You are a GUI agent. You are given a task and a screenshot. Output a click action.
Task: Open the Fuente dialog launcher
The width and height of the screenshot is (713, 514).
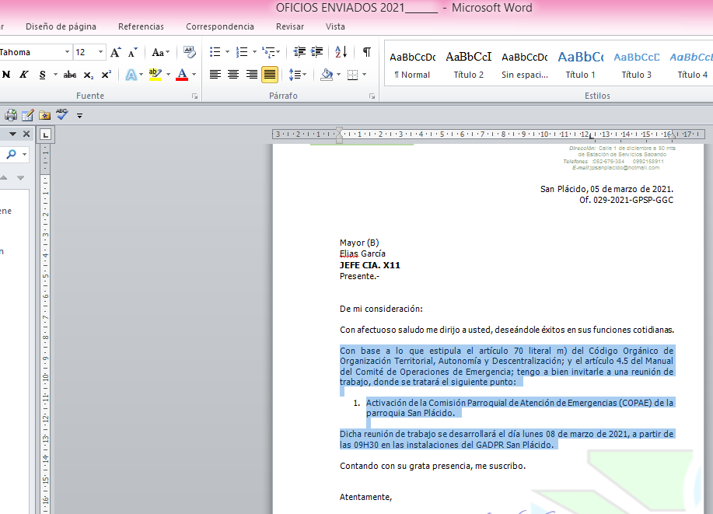pos(194,96)
